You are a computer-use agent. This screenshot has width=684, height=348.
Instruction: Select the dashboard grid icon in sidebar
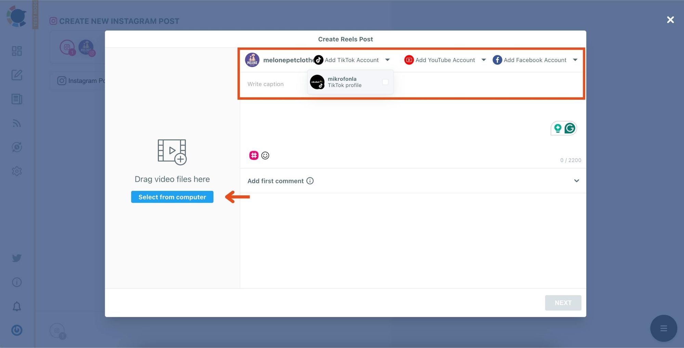(16, 51)
